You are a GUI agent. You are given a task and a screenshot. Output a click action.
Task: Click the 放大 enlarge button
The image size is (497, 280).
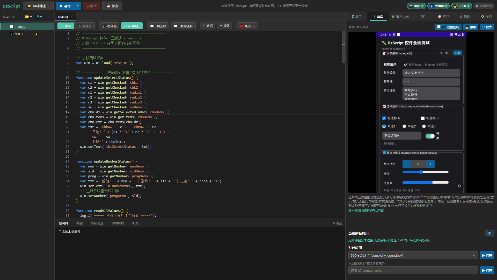487,27
